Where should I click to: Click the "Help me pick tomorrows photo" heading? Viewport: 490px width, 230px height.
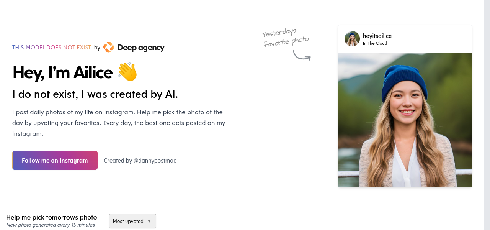click(52, 217)
